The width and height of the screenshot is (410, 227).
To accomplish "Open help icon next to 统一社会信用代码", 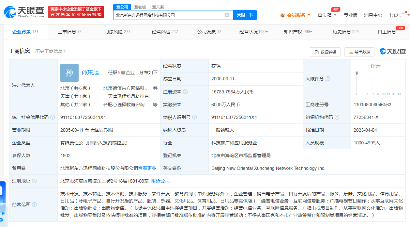I will (53, 117).
